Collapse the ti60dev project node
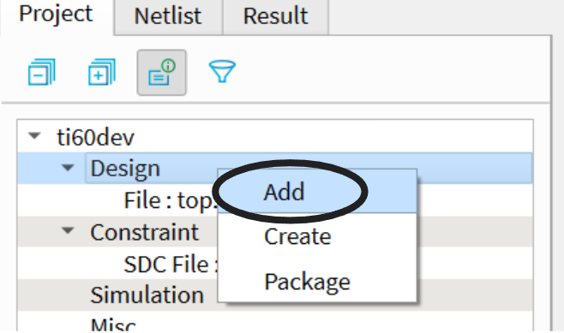The image size is (564, 333). [x=34, y=136]
